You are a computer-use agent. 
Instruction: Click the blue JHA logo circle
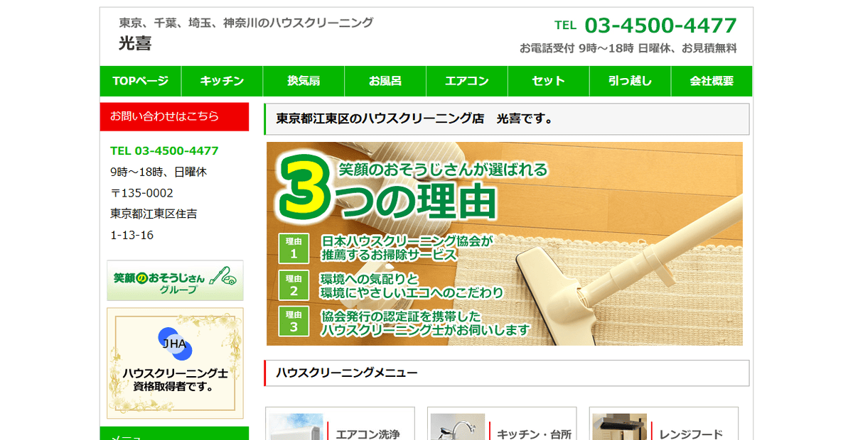pyautogui.click(x=175, y=344)
